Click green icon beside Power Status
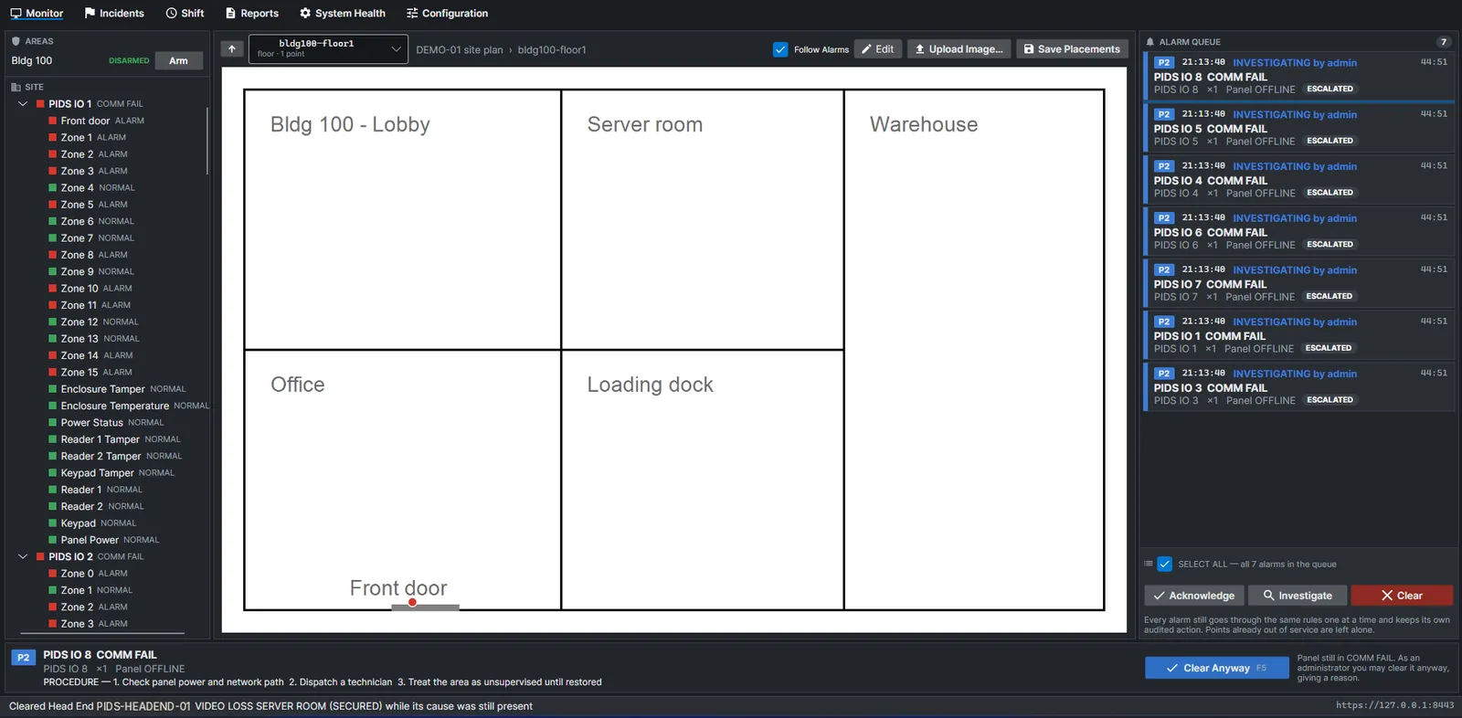 pyautogui.click(x=52, y=422)
